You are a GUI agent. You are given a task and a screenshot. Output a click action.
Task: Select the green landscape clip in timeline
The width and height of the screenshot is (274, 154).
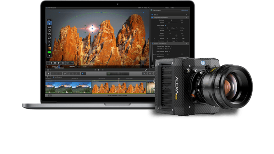68,87
